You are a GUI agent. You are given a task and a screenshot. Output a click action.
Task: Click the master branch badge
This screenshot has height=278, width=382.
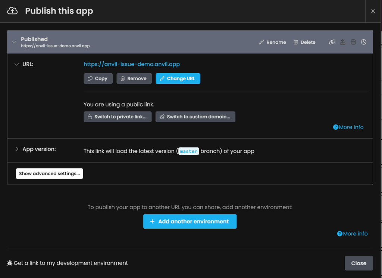click(189, 151)
